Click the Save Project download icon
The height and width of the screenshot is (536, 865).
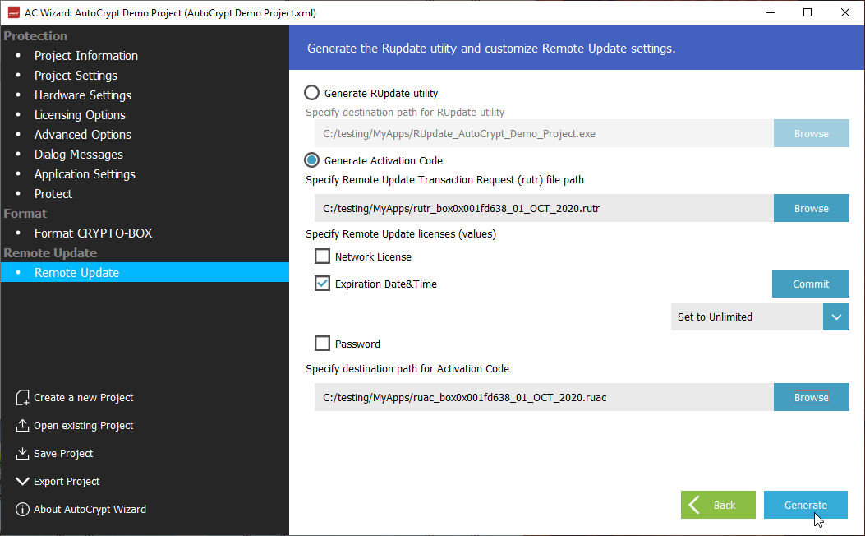pos(22,454)
